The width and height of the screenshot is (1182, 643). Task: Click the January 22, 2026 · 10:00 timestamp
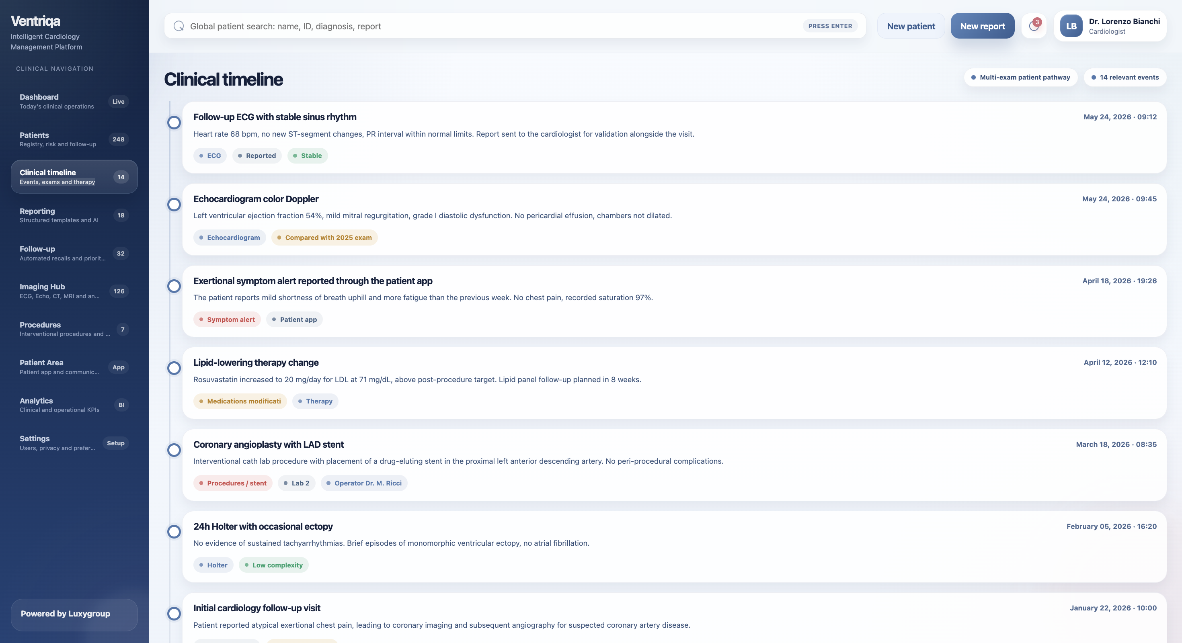(1113, 608)
